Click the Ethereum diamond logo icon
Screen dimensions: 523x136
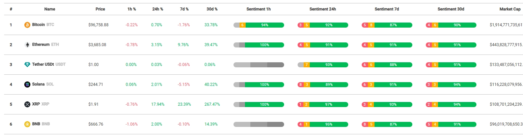[27, 45]
